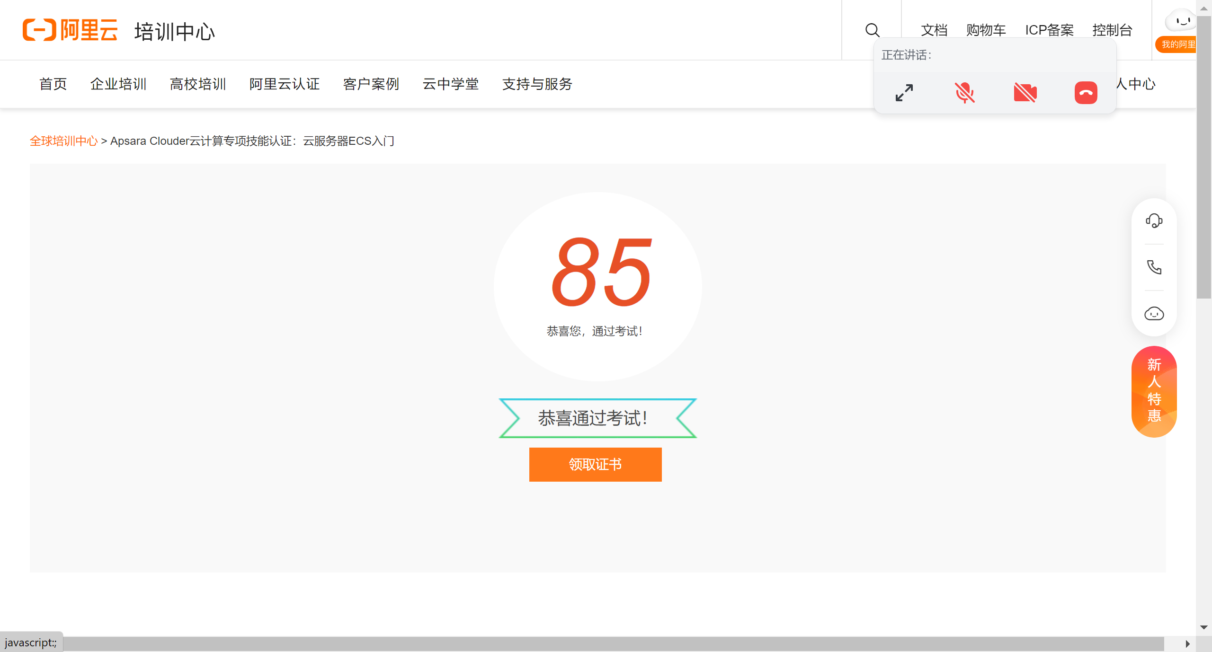Viewport: 1212px width, 652px height.
Task: Open the 阿里云认证 menu item
Action: pos(285,84)
